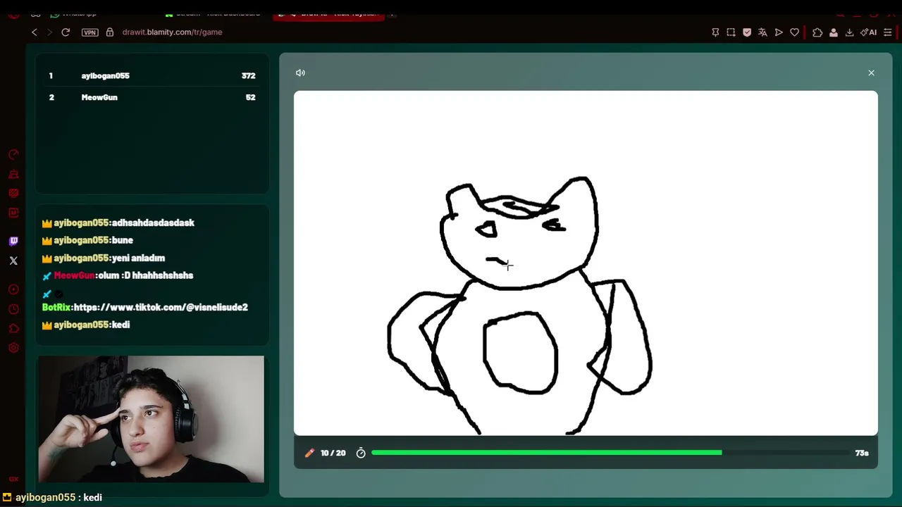Open the page translate icon

762,32
